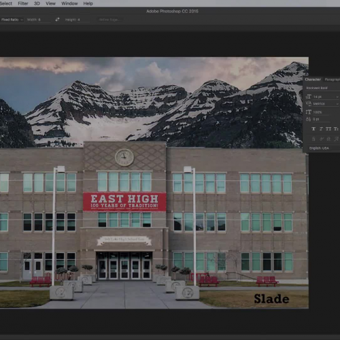The image size is (340, 340).
Task: Click the font size icon
Action: 309,97
